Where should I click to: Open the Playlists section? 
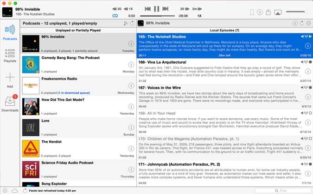point(10,55)
